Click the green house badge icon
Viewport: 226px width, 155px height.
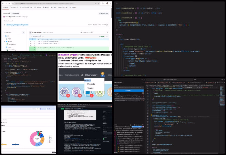click(100, 93)
